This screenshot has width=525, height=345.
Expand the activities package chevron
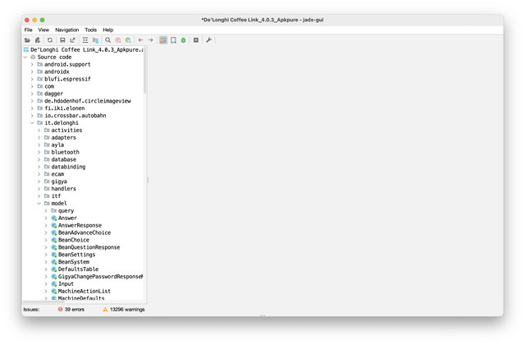(x=39, y=131)
